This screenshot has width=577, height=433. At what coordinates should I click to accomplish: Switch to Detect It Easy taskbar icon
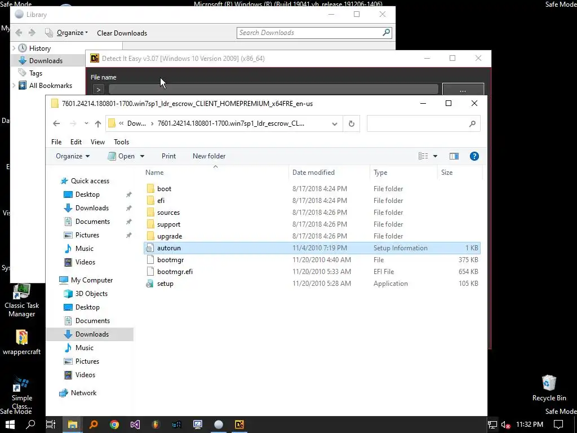pos(239,425)
